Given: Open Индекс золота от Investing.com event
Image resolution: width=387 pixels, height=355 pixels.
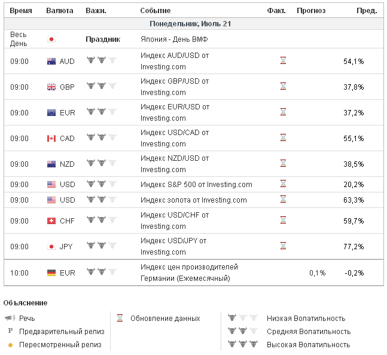Looking at the screenshot, I should tap(193, 200).
